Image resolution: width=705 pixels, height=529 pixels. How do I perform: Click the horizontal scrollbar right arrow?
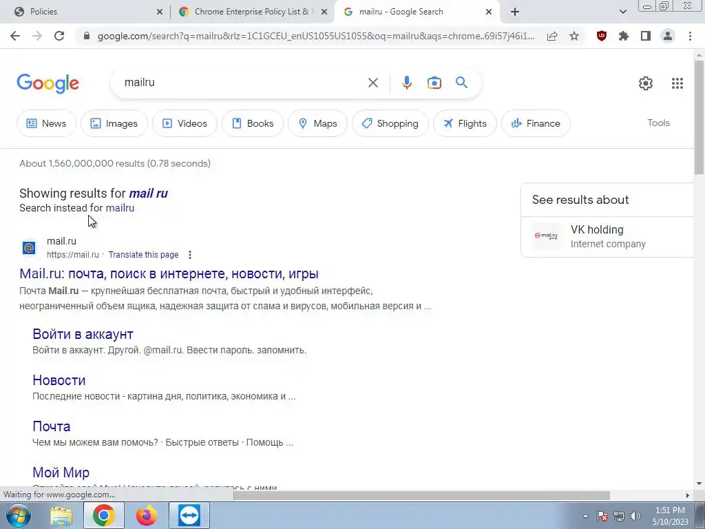687,495
